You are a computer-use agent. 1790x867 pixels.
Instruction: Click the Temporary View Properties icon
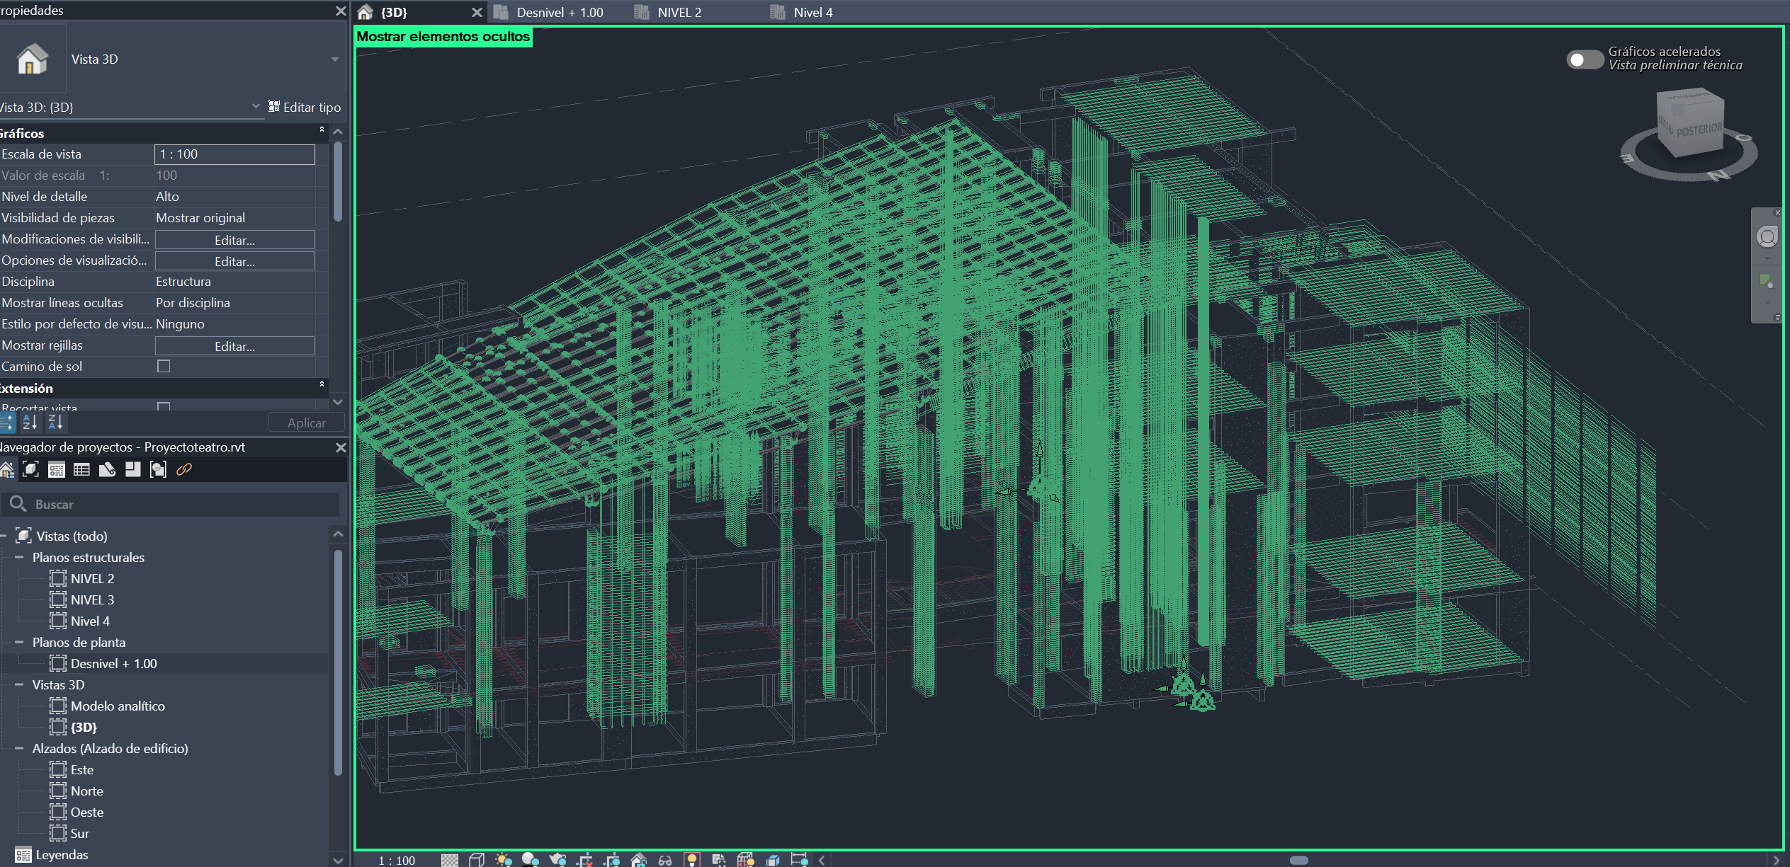pyautogui.click(x=718, y=860)
